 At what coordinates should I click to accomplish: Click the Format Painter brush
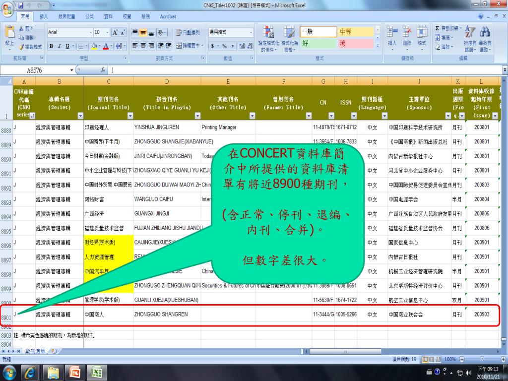[21, 47]
